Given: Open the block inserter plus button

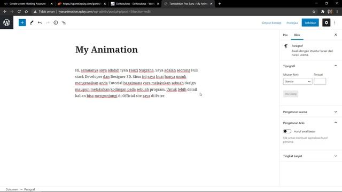Looking at the screenshot, I should pos(22,22).
